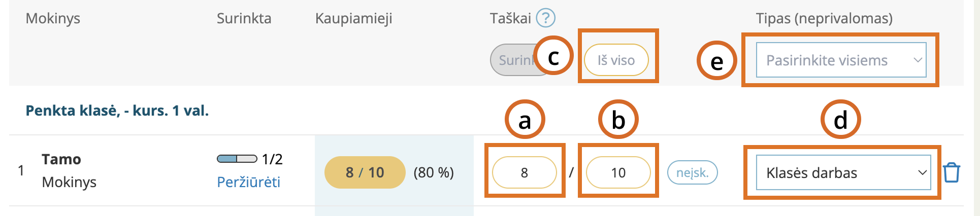Click the scored points field showing 8
980x216 pixels.
[524, 172]
